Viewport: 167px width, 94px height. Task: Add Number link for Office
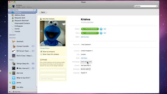(x=85, y=37)
